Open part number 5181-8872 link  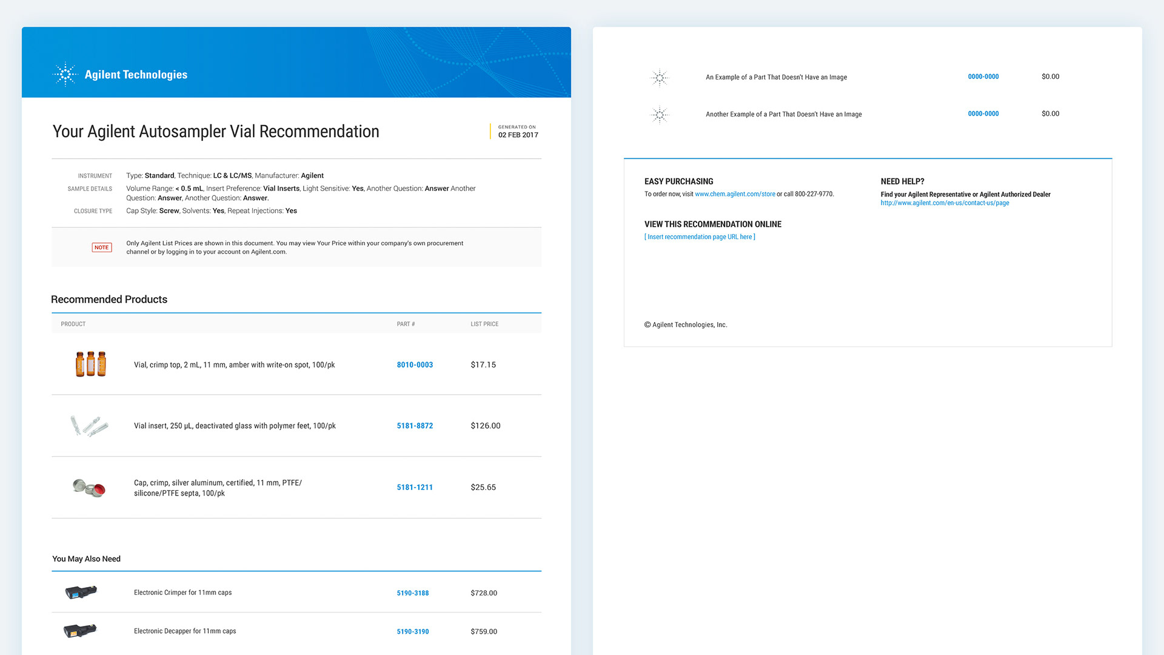pos(415,426)
